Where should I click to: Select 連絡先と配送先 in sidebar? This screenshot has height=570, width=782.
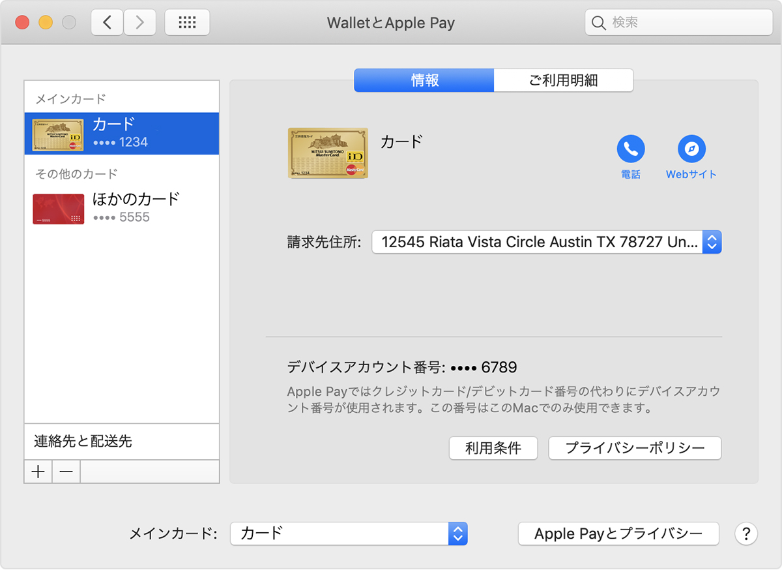(122, 442)
